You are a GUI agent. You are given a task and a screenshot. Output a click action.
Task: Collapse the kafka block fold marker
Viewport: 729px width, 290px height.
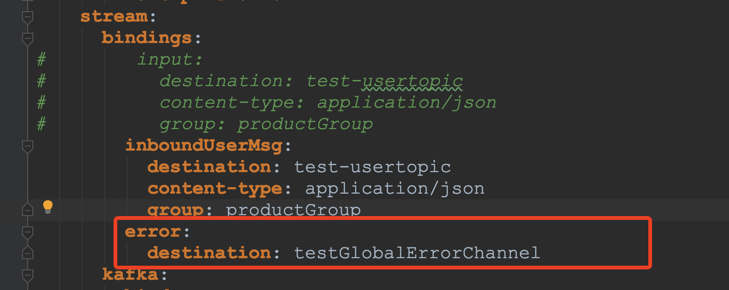tap(28, 275)
